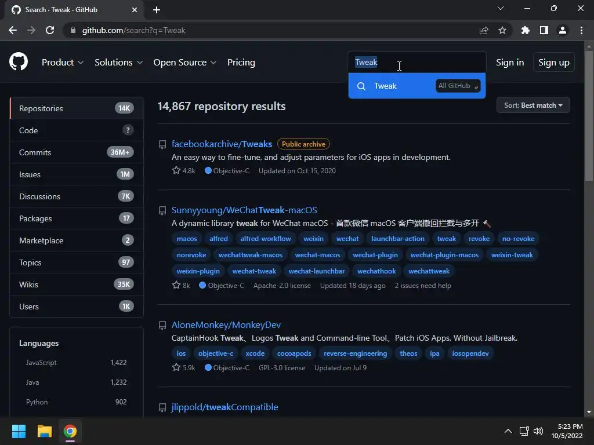Click Sign in
Viewport: 594px width, 445px height.
(x=510, y=63)
